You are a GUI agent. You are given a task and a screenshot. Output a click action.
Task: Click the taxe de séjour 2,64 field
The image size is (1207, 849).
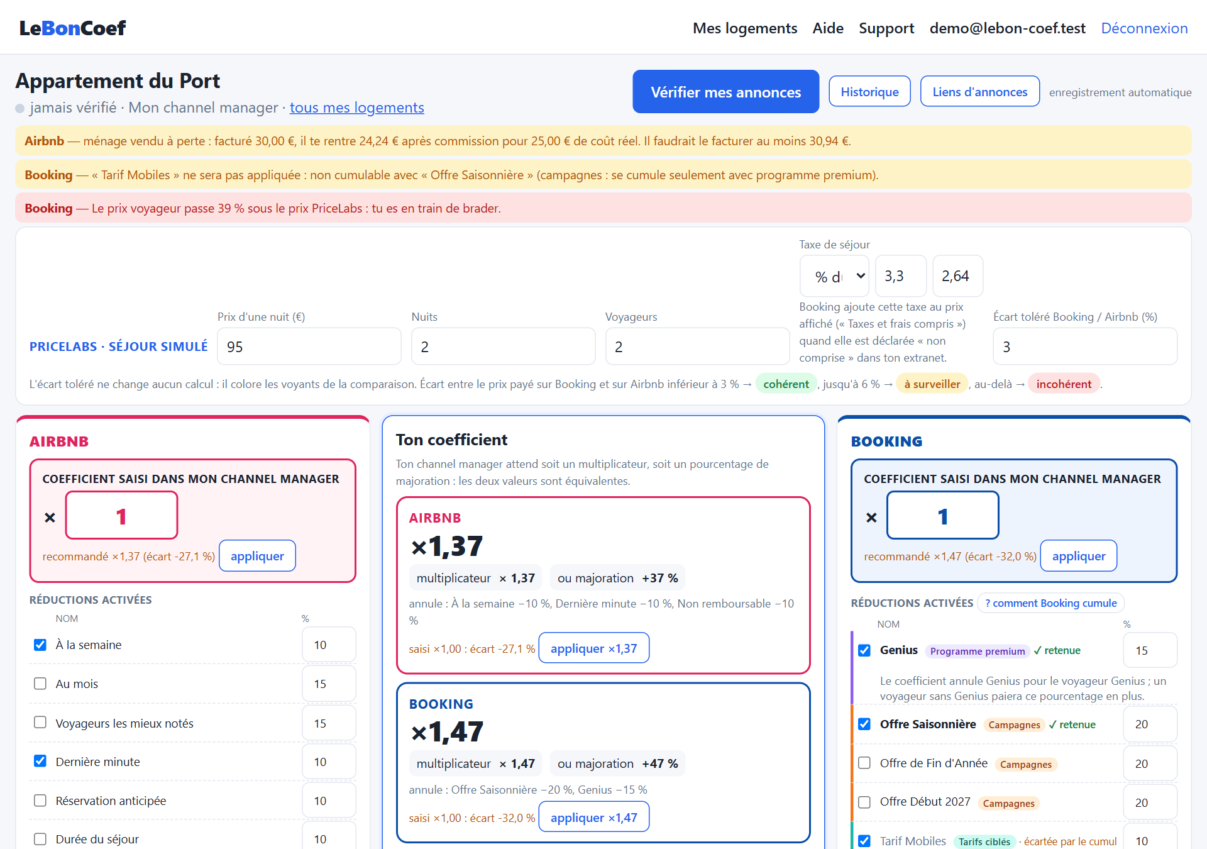coord(958,276)
